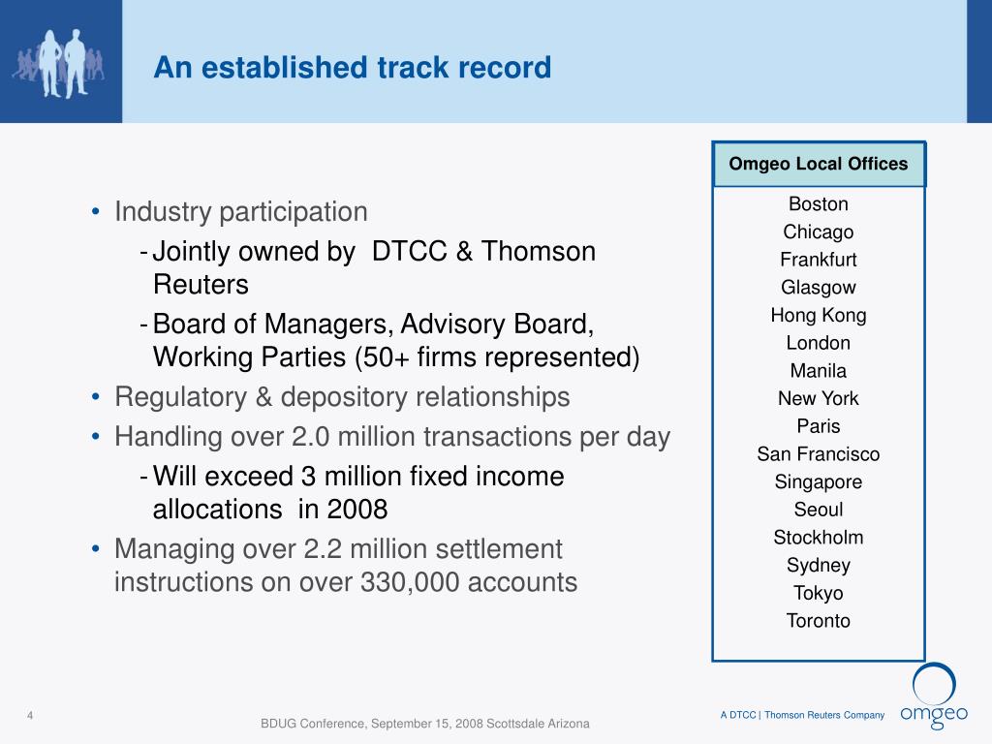Click the 'Omgeo Local Offices' header
992x744 pixels.
[x=819, y=164]
